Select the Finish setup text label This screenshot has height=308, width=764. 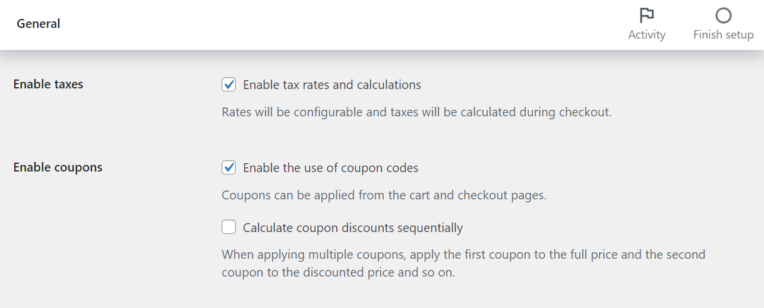723,34
